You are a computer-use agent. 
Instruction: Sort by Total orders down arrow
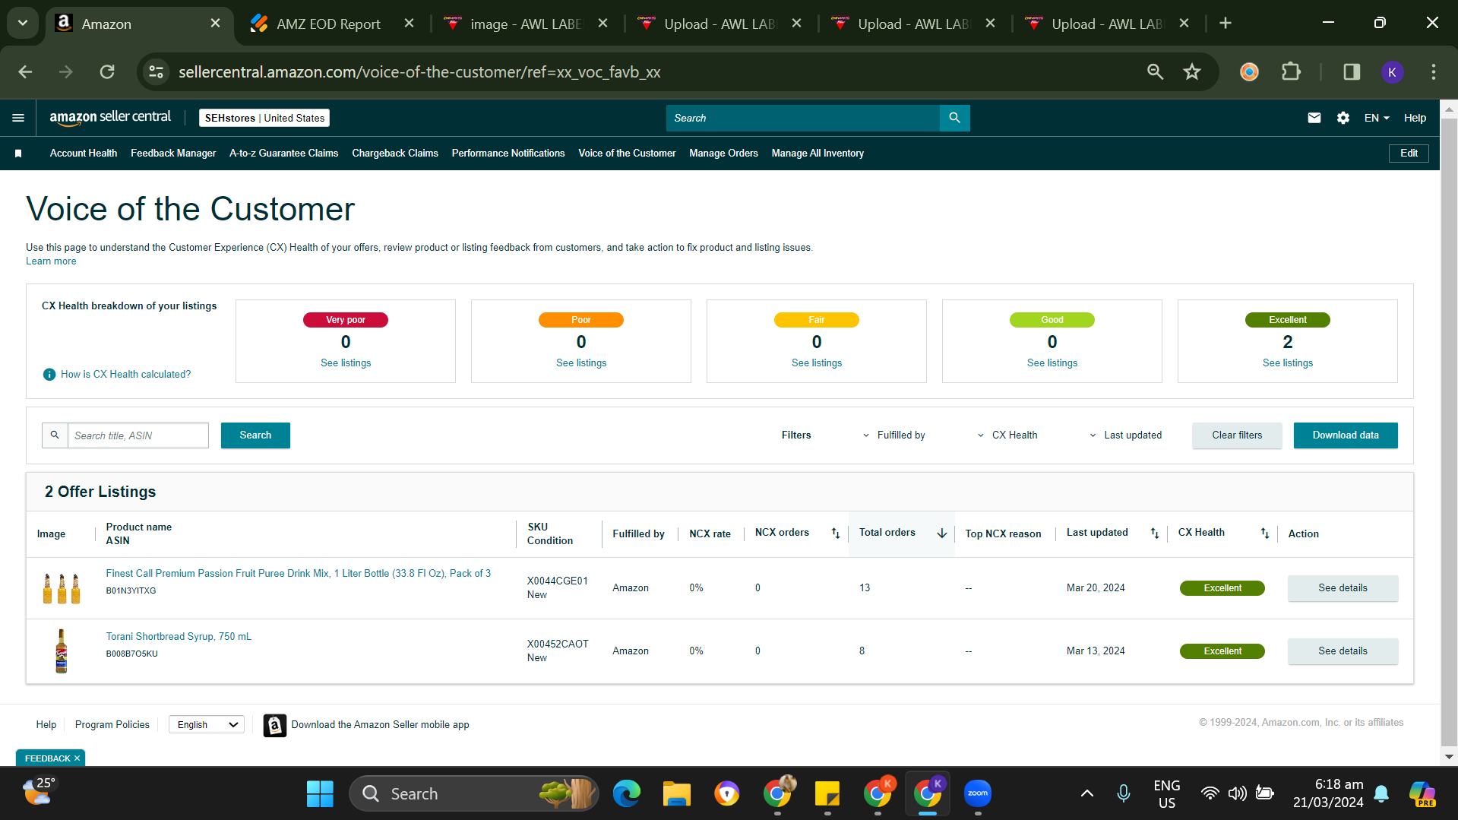click(942, 533)
